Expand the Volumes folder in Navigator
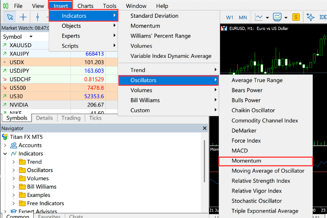 (13, 178)
